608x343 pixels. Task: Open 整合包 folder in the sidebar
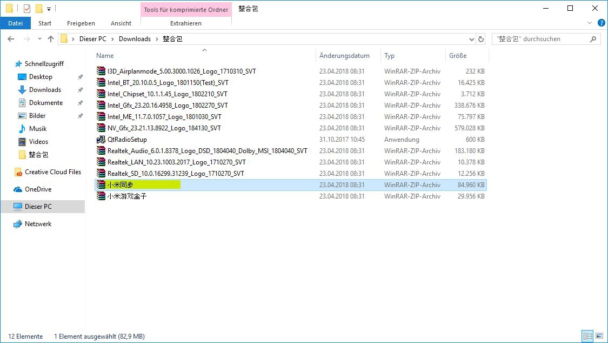pyautogui.click(x=33, y=154)
